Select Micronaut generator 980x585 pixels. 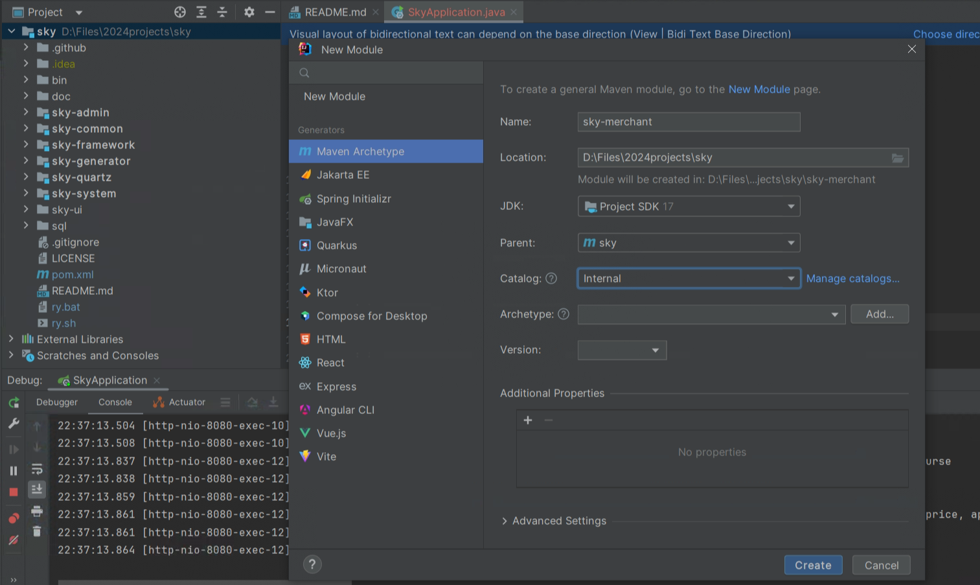(386, 269)
